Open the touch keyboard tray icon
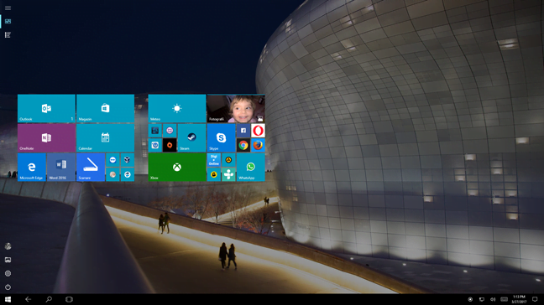544x305 pixels. (x=504, y=299)
